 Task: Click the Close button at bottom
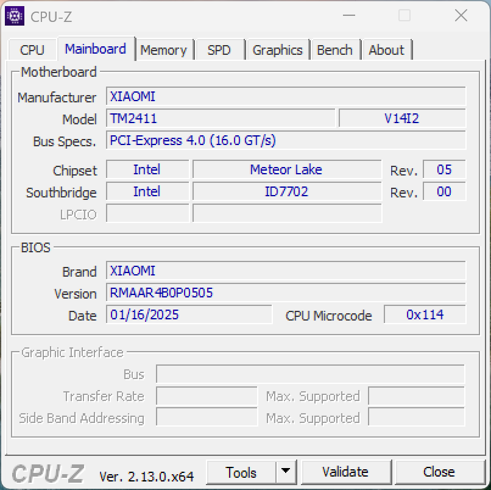point(439,472)
